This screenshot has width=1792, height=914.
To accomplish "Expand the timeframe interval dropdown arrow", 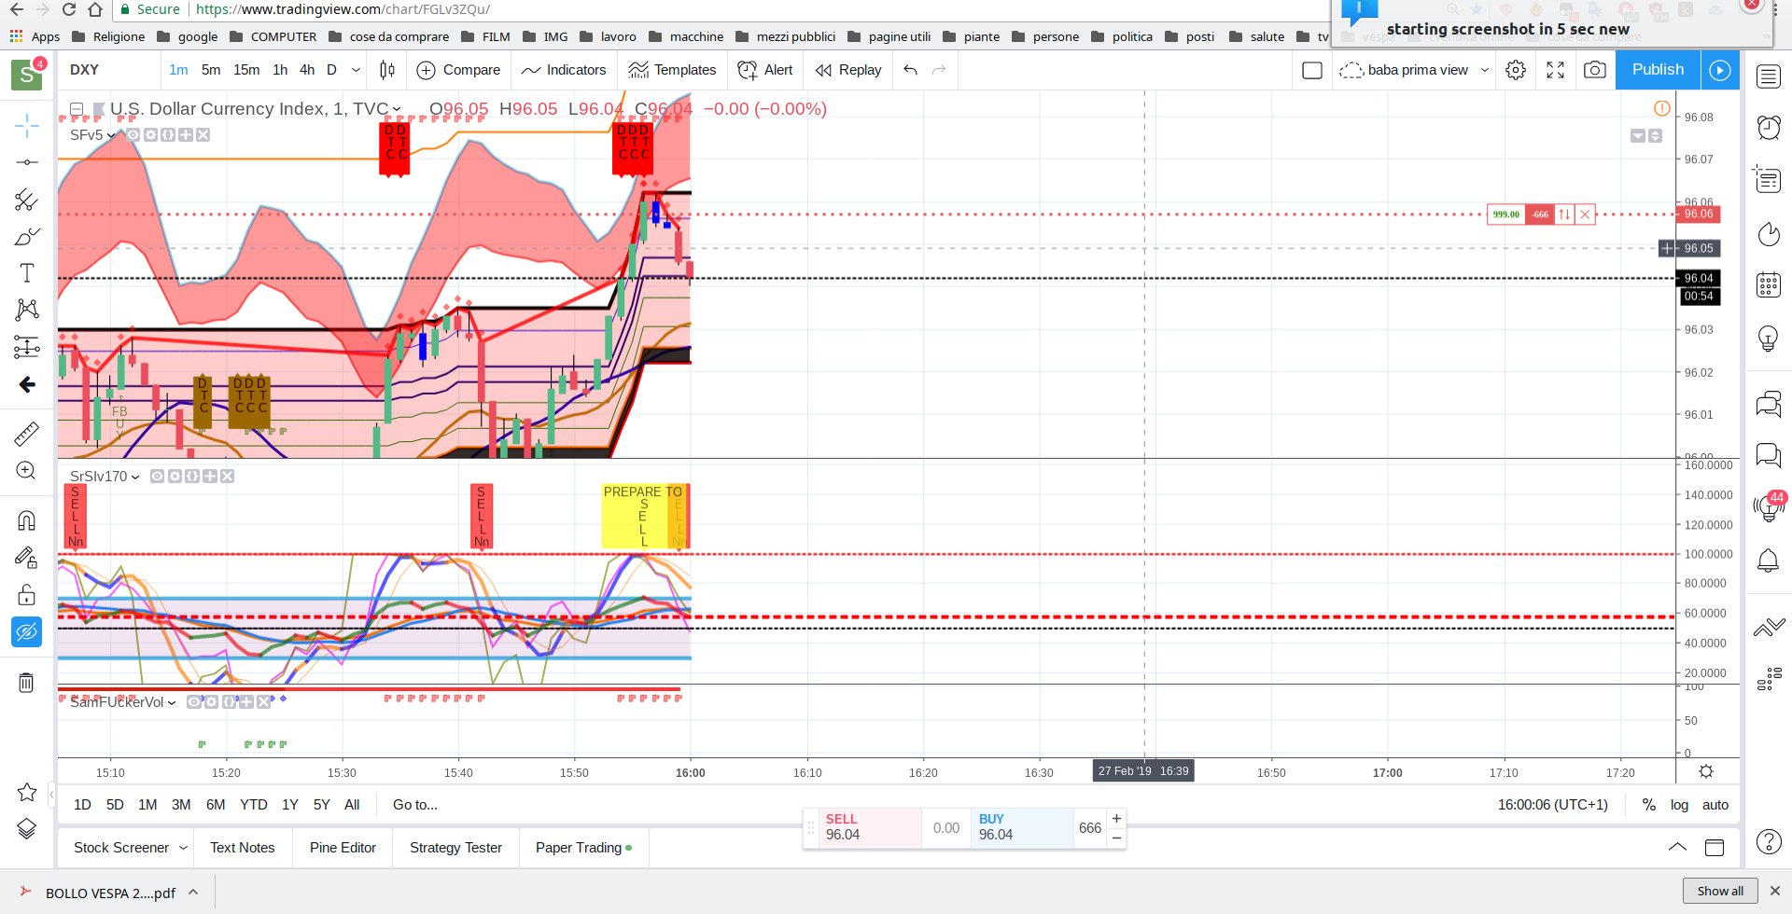I will point(356,70).
